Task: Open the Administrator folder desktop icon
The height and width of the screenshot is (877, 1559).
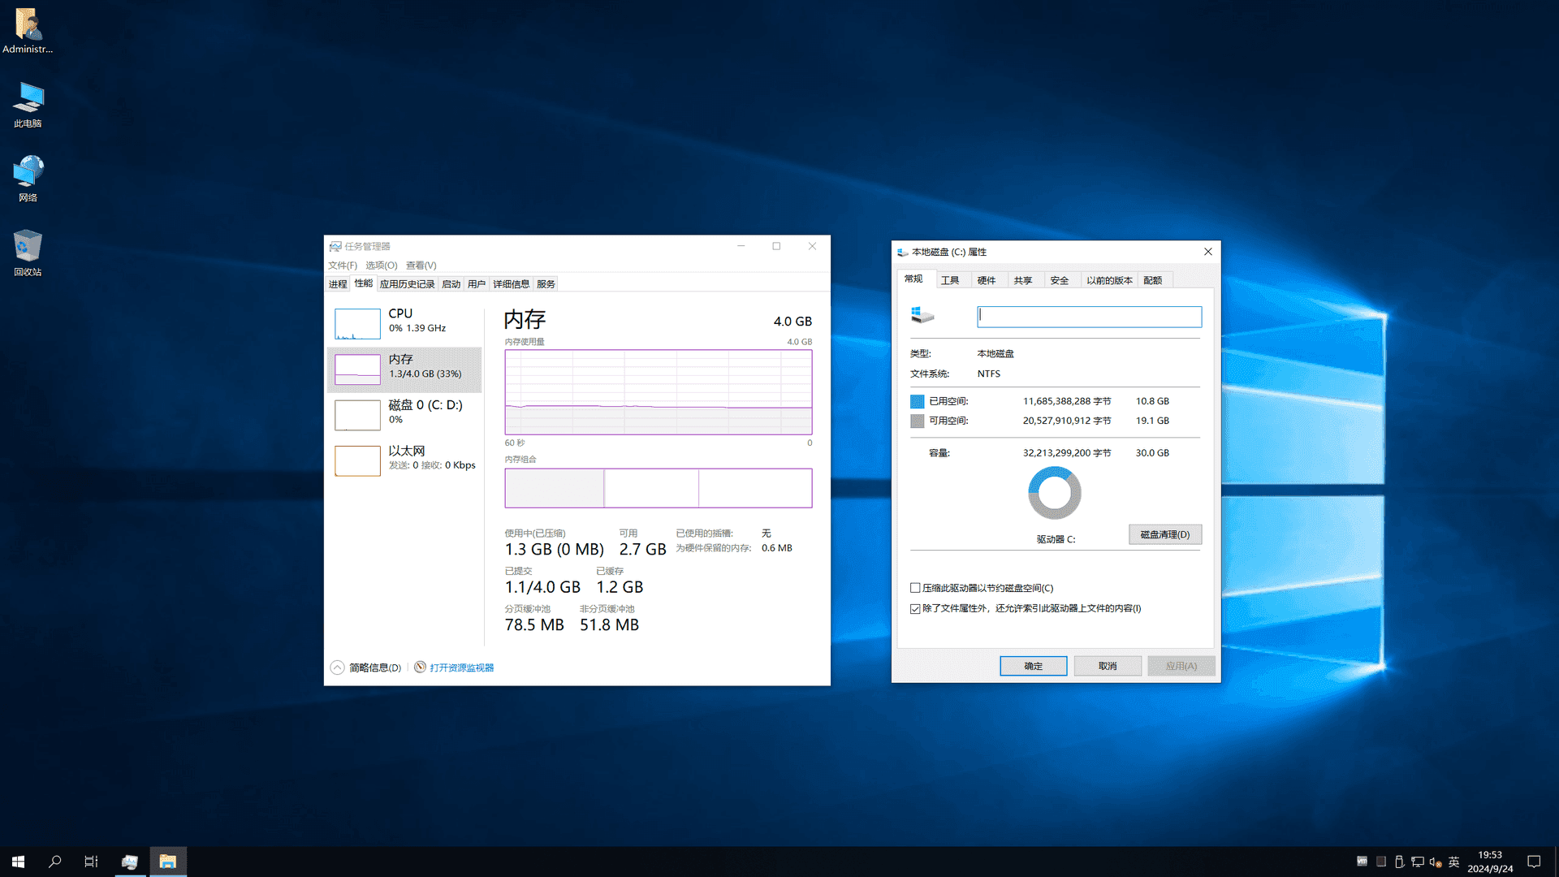Action: [28, 31]
